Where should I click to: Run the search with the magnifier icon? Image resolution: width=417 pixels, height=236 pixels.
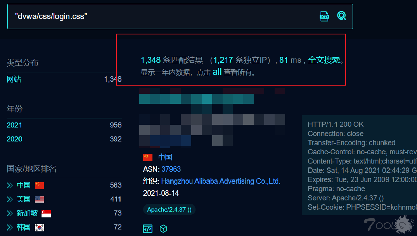tap(341, 15)
